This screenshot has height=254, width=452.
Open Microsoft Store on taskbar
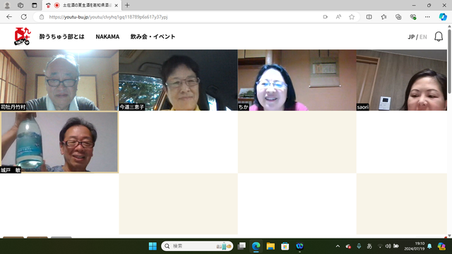(285, 246)
